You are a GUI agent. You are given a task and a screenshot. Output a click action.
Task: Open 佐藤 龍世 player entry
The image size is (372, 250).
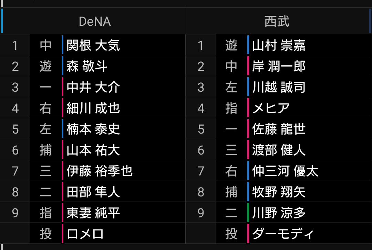(279, 129)
